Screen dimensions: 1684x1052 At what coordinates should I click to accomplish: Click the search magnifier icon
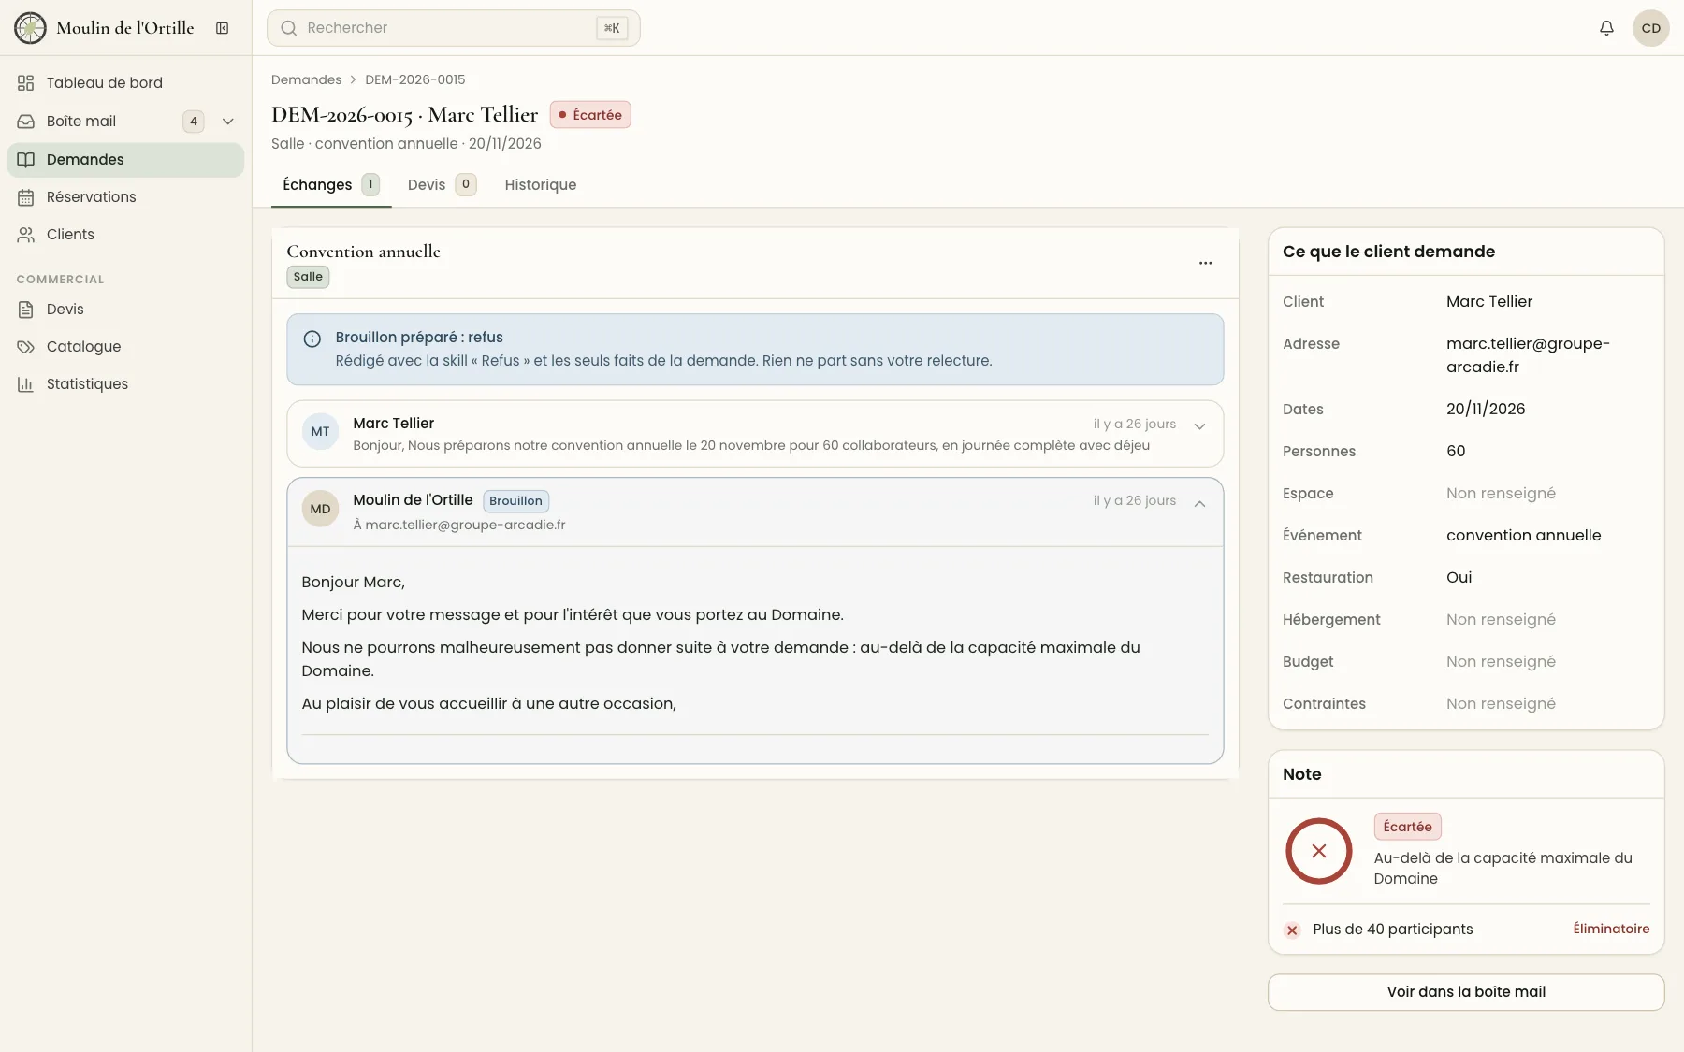tap(289, 28)
